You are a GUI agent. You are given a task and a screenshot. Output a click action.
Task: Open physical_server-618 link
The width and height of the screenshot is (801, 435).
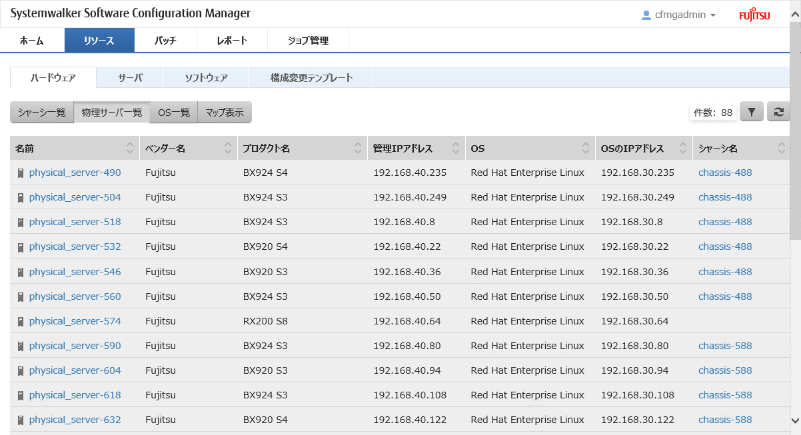click(x=75, y=394)
